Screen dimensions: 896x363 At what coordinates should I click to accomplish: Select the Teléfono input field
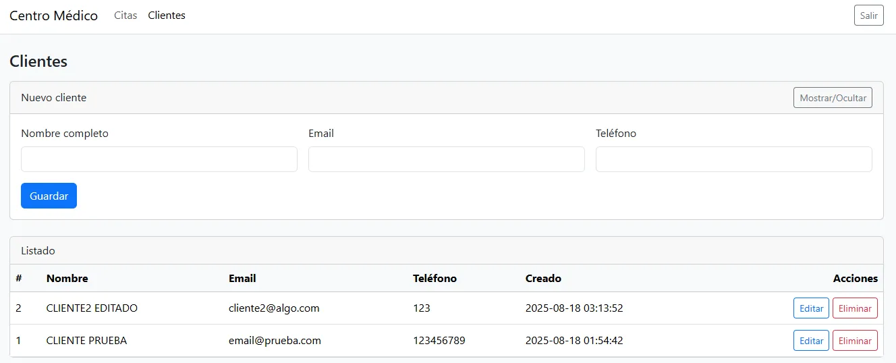click(x=733, y=159)
